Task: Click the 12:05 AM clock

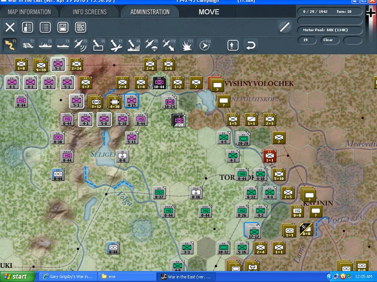Action: (363, 276)
